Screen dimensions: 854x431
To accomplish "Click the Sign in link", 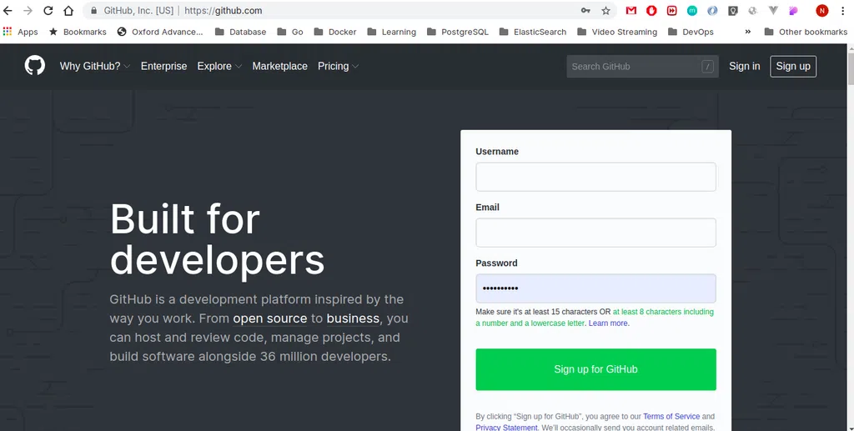I will coord(744,66).
